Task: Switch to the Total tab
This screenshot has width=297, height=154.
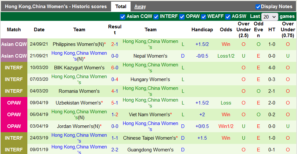Action: click(121, 7)
